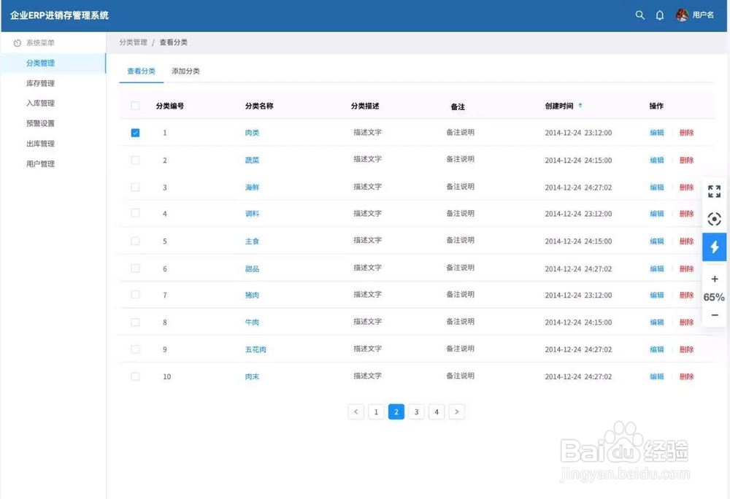The height and width of the screenshot is (499, 730).
Task: Open the 肉类 category link
Action: click(252, 133)
